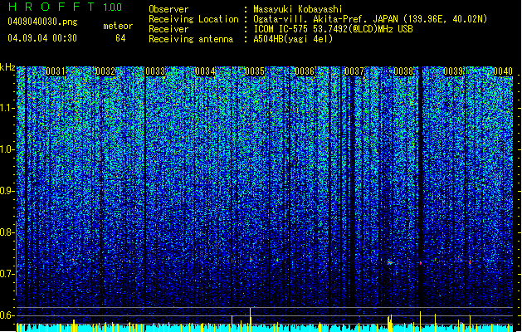This screenshot has width=522, height=332.
Task: Click the 0.9 frequency axis label
Action: [7, 191]
